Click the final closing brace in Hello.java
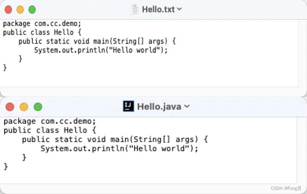The width and height of the screenshot is (307, 194). [6, 167]
